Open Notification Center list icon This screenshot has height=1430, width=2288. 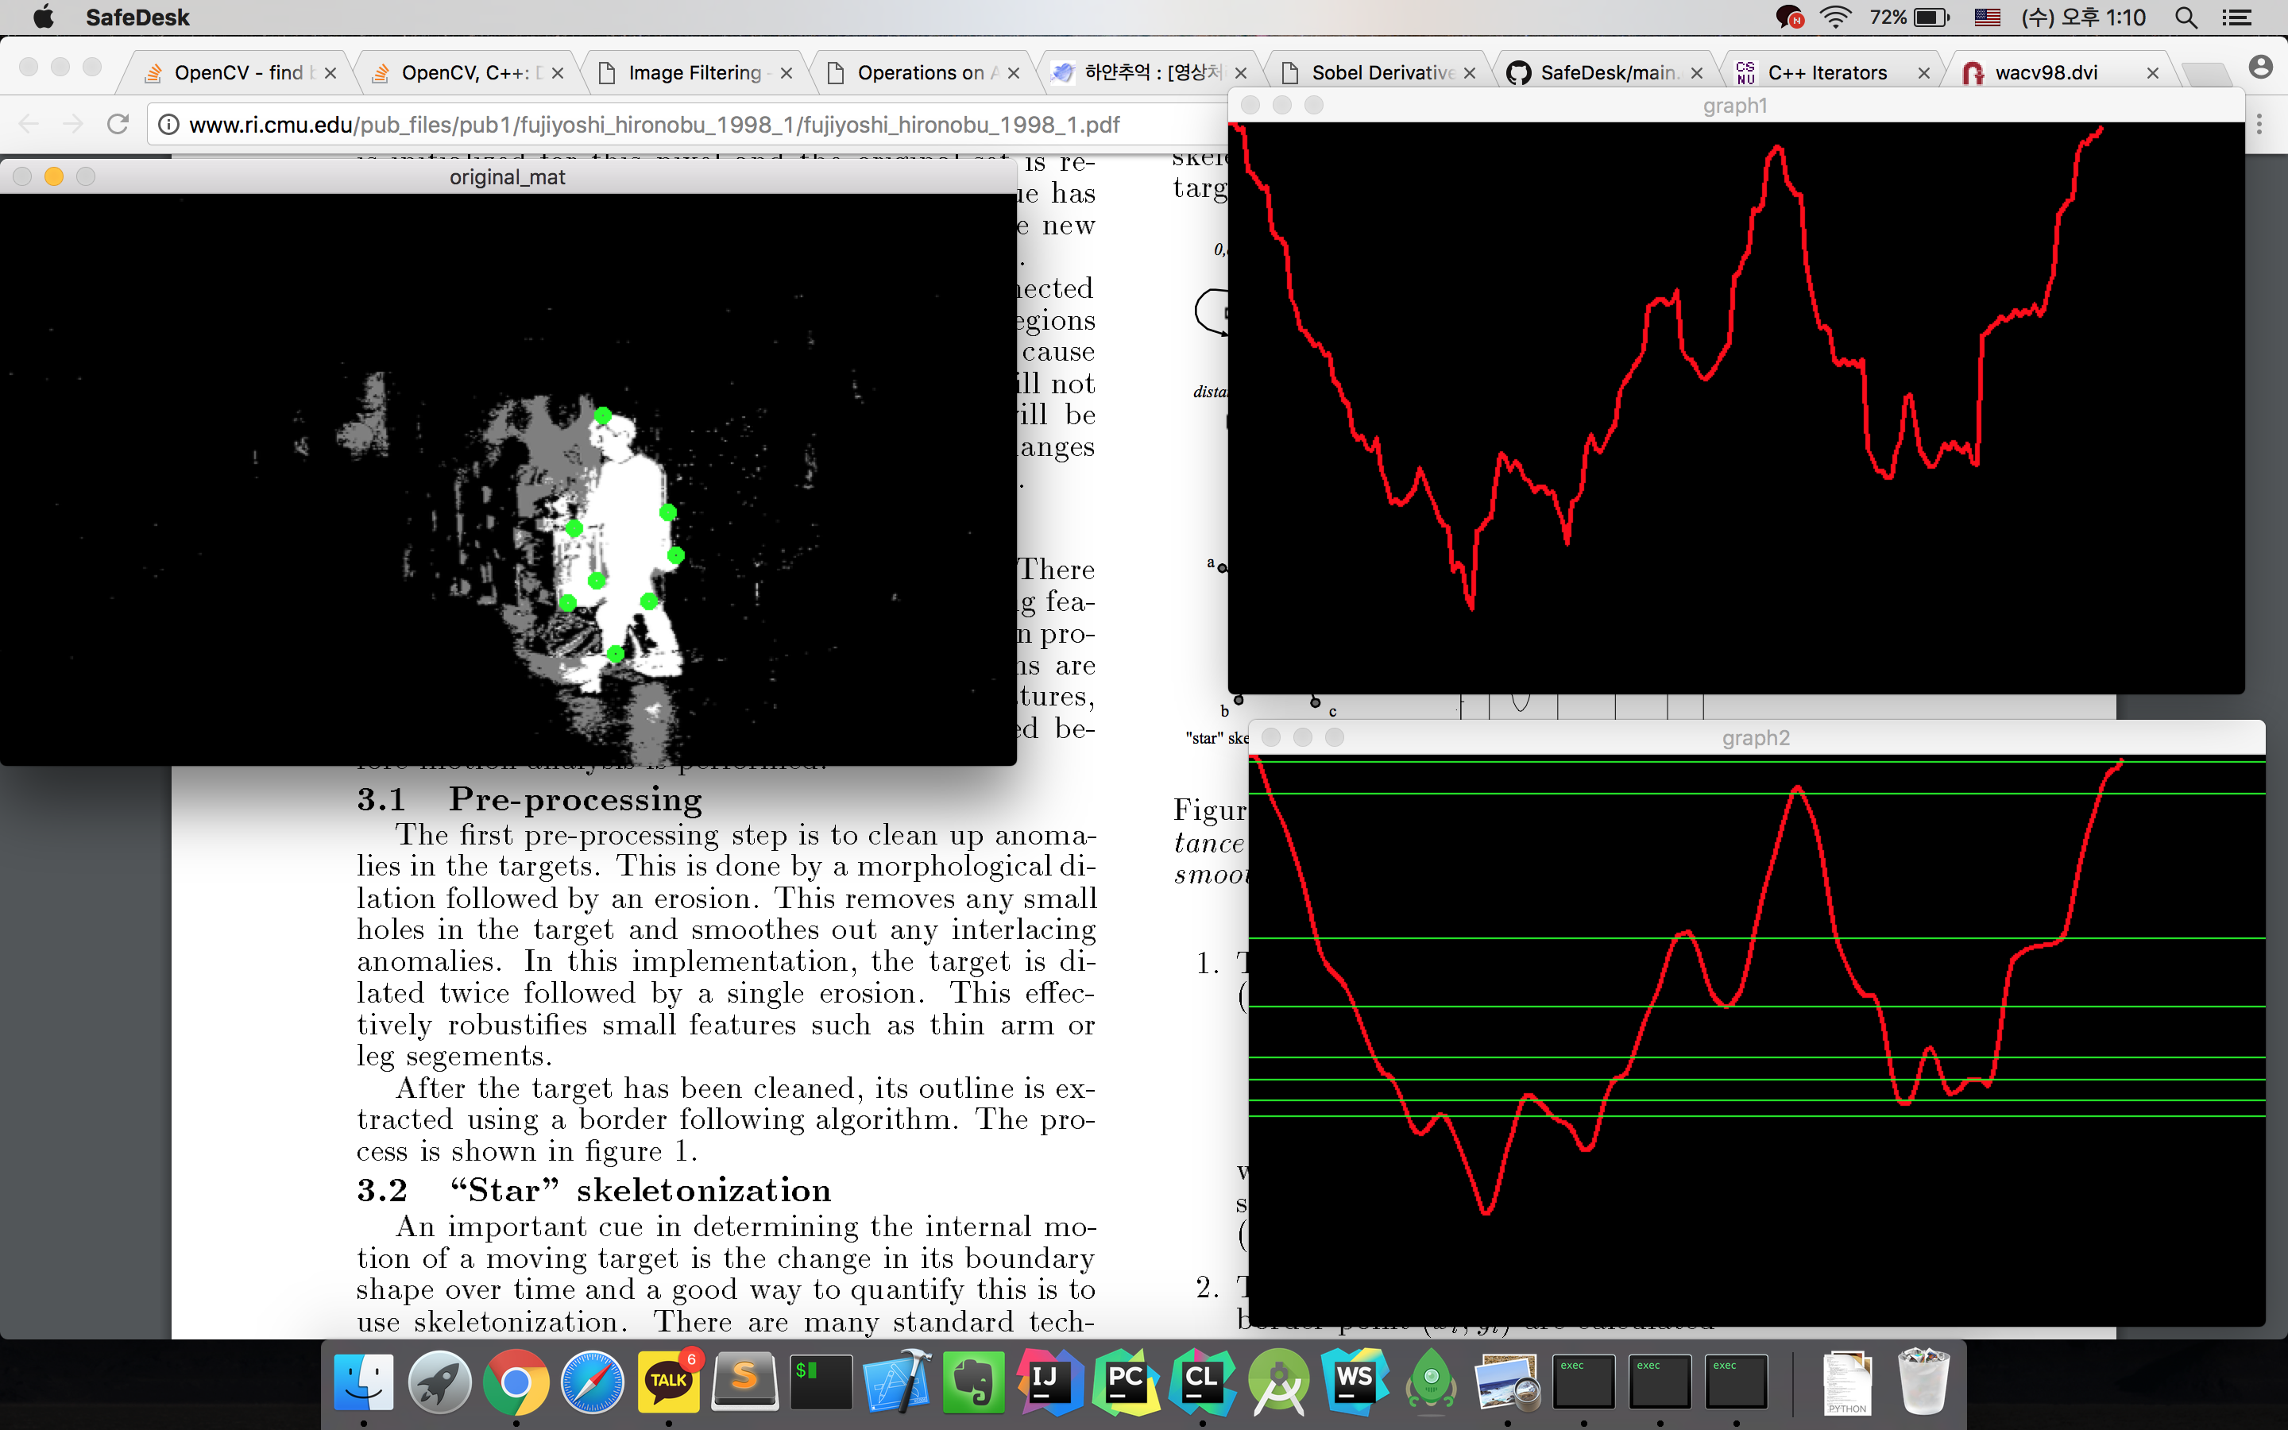2236,17
